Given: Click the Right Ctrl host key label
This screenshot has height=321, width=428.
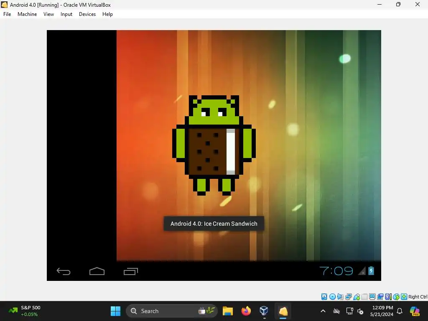Looking at the screenshot, I should (x=418, y=296).
